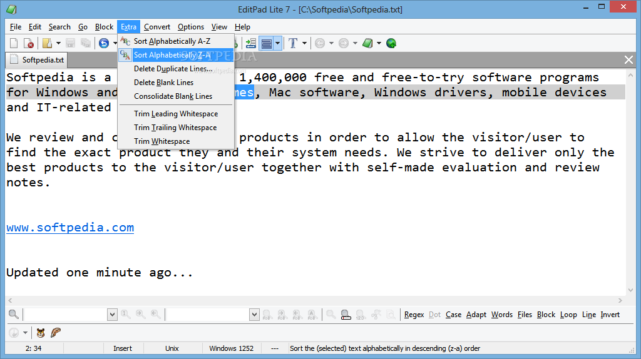The width and height of the screenshot is (641, 359).
Task: Toggle the Adapt search option
Action: click(x=476, y=315)
